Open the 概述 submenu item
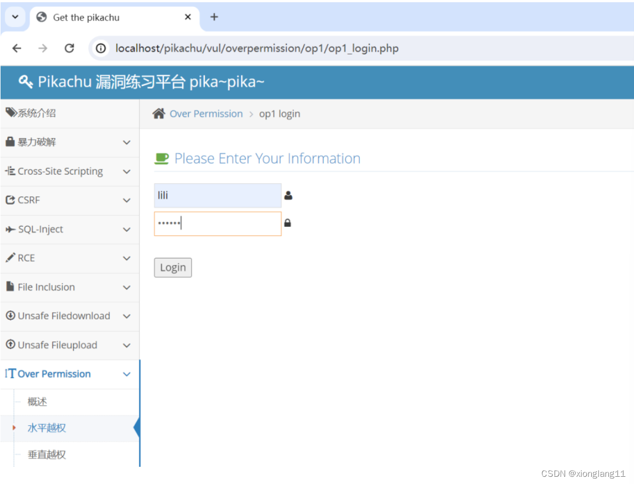This screenshot has height=484, width=634. click(x=37, y=401)
